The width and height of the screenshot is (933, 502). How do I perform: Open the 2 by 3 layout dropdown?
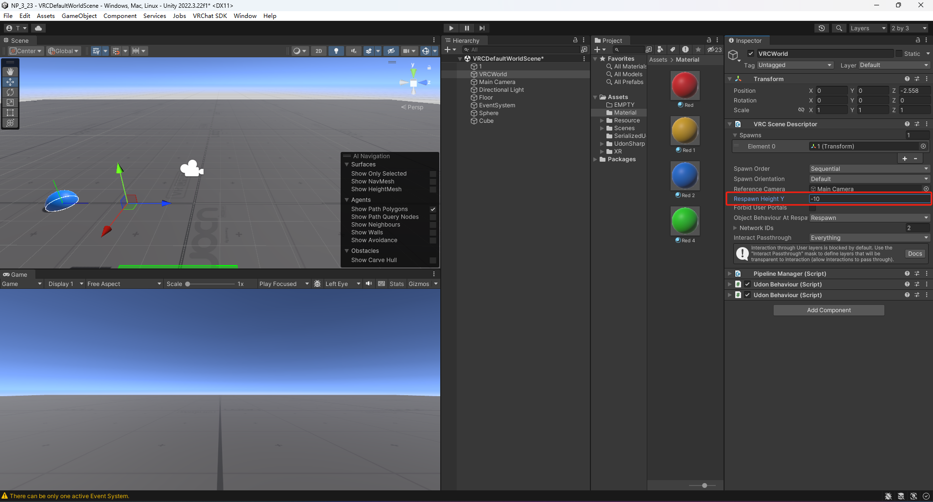[x=909, y=28]
